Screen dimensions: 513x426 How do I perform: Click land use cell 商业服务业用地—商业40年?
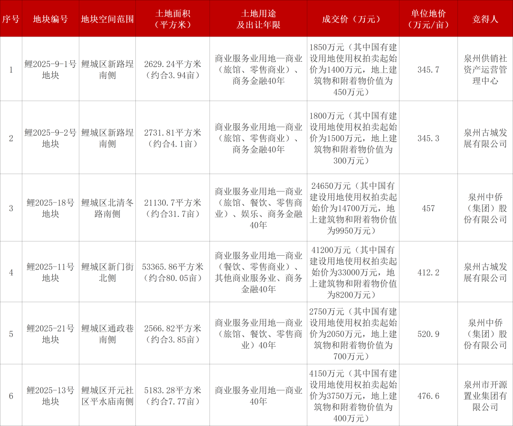pos(258,395)
